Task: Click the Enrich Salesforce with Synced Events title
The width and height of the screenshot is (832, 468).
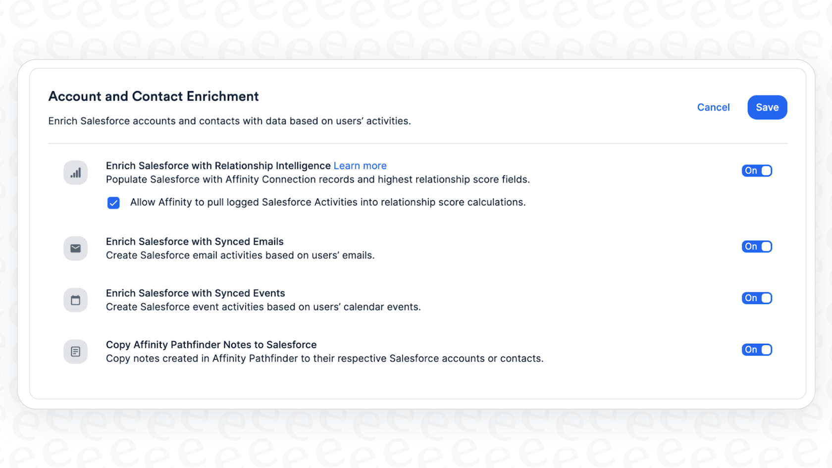Action: click(195, 293)
